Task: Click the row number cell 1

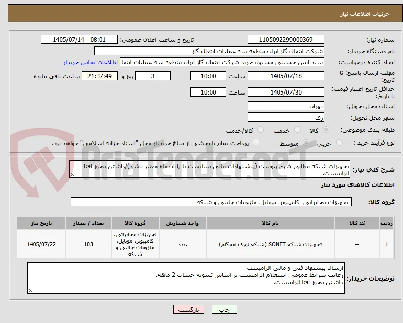Action: [x=387, y=244]
